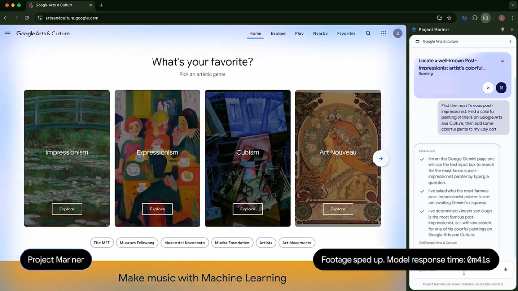Open the Favorites tab
The image size is (518, 291).
(x=346, y=34)
